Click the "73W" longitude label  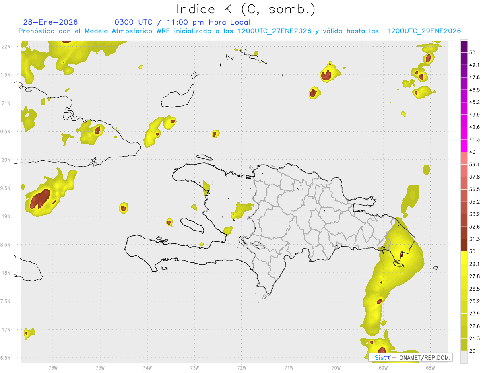[194, 367]
